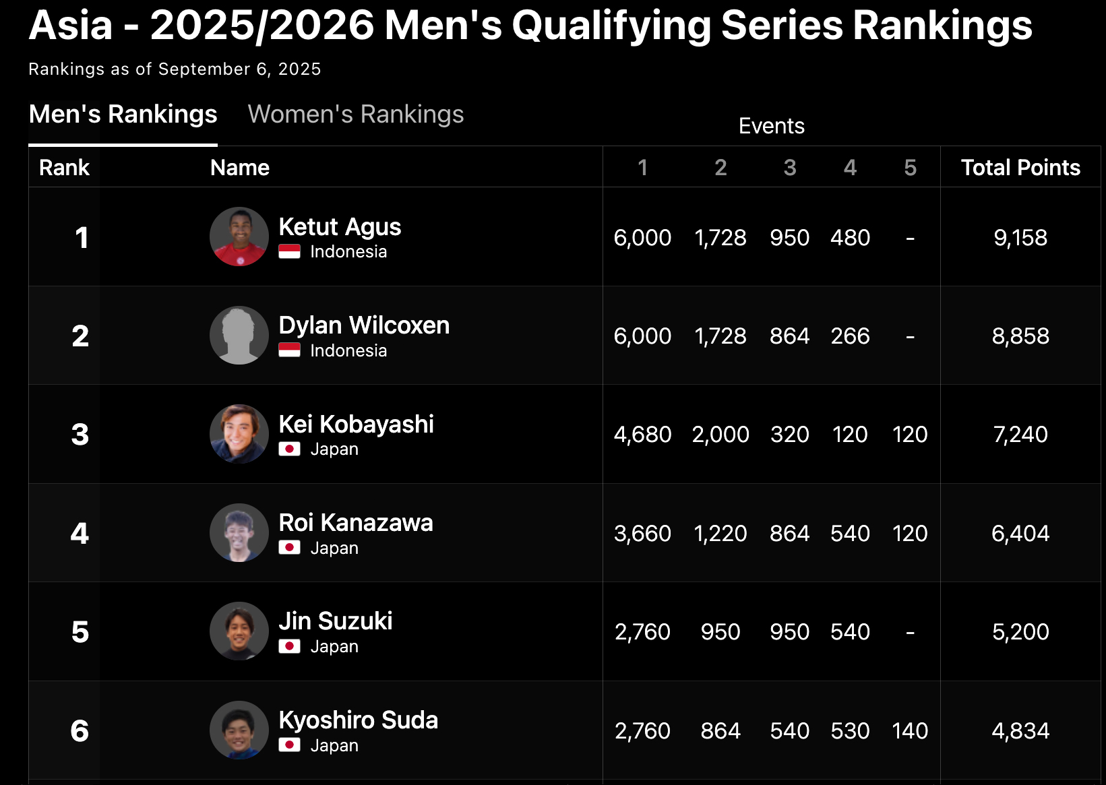Select the Men's Rankings tab

tap(123, 115)
